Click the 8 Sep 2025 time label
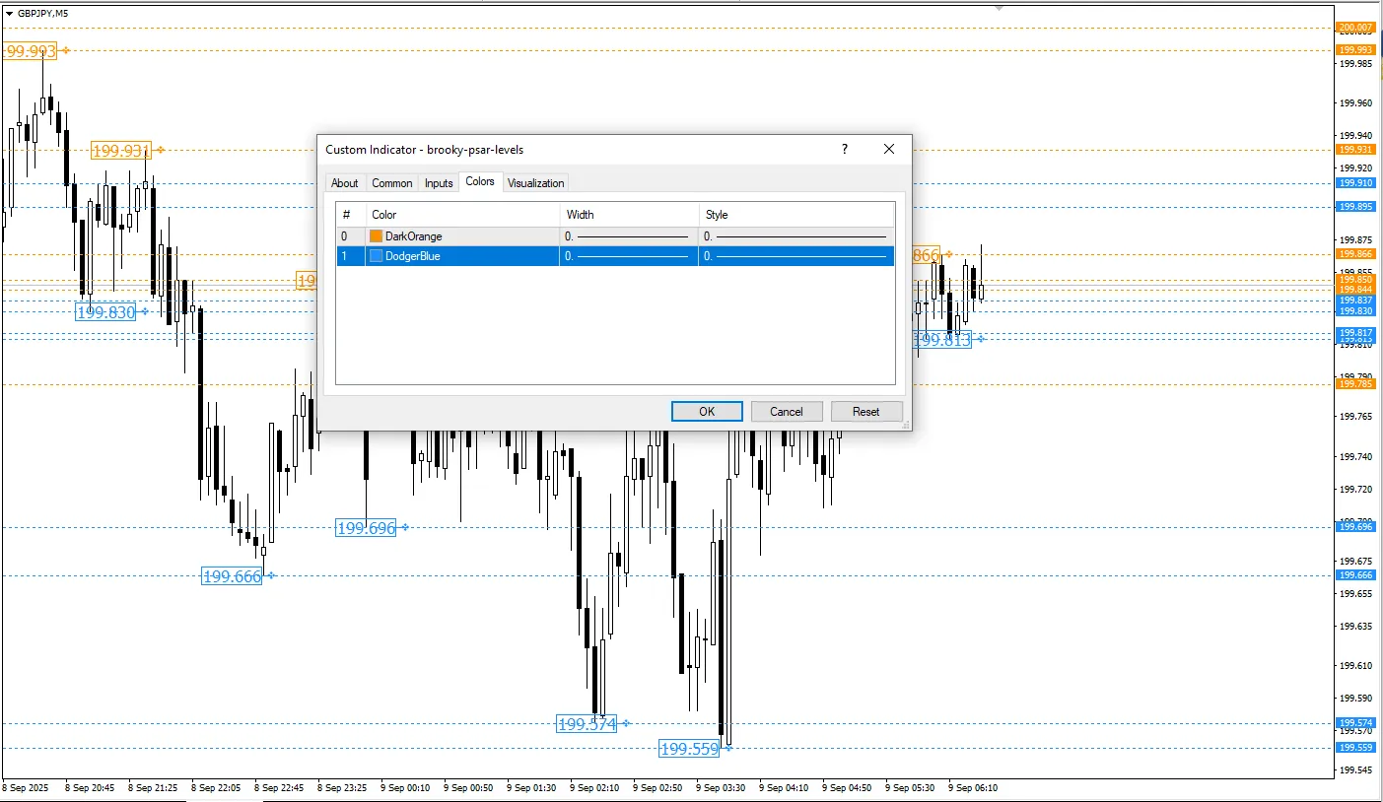Screen dimensions: 1383x802 [27, 788]
